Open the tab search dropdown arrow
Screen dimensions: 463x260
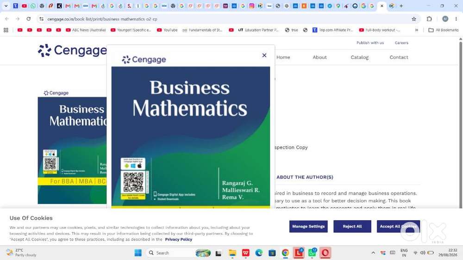(6, 6)
